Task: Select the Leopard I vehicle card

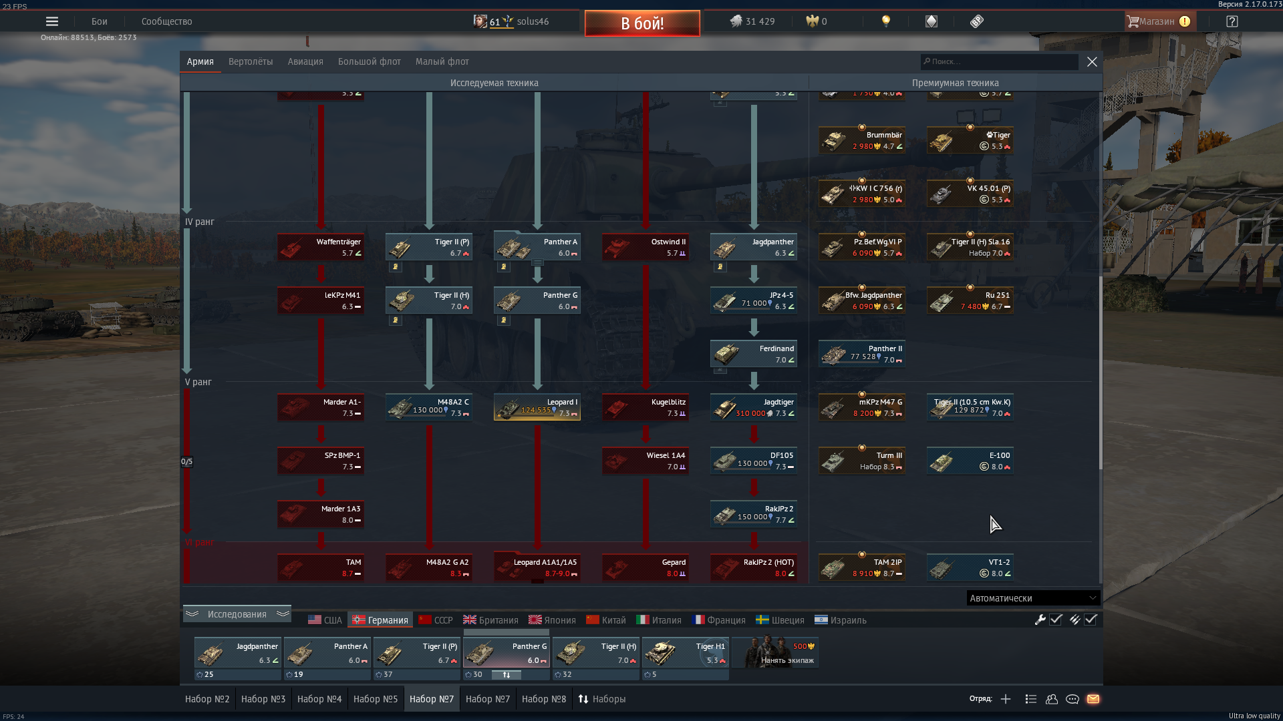Action: click(x=537, y=407)
